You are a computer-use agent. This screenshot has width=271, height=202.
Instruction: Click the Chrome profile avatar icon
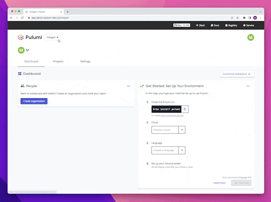[x=255, y=18]
